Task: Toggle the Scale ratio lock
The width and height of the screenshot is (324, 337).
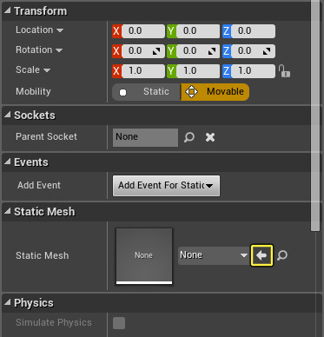Action: coord(284,71)
